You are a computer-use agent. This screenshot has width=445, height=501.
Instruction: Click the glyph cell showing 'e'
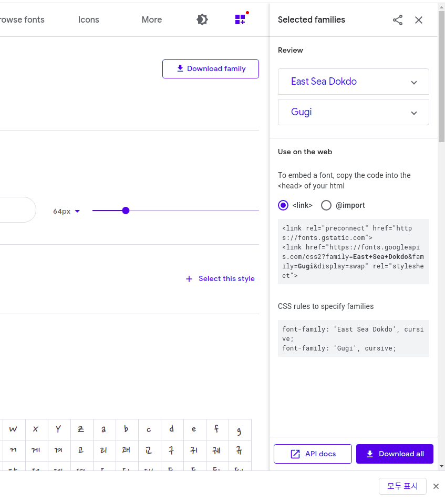click(x=195, y=429)
